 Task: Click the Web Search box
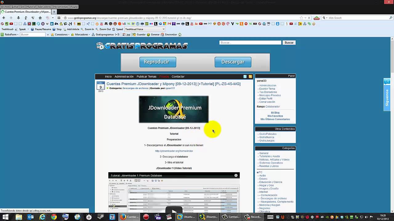[x=357, y=18]
